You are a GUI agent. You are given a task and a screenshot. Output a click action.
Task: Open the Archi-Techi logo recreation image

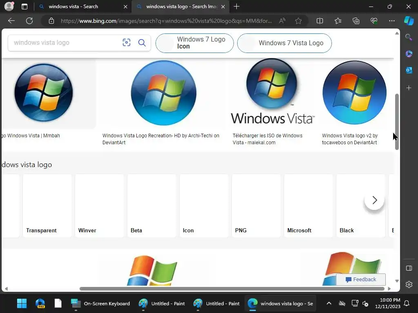(163, 93)
